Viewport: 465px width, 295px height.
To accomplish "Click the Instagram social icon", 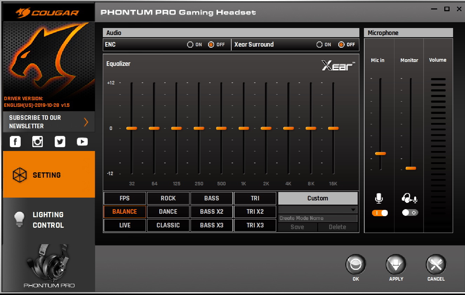I will pos(38,142).
